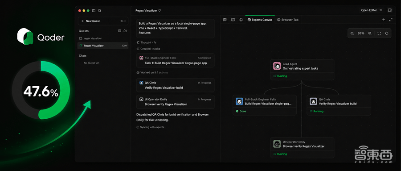
Task: Select the Regex Visualizer quest row
Action: click(103, 46)
